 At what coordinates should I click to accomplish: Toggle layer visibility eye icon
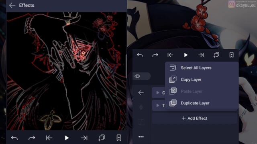[137, 76]
